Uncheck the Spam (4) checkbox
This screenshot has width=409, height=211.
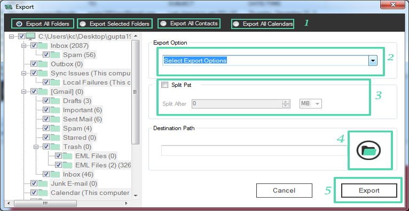46,128
